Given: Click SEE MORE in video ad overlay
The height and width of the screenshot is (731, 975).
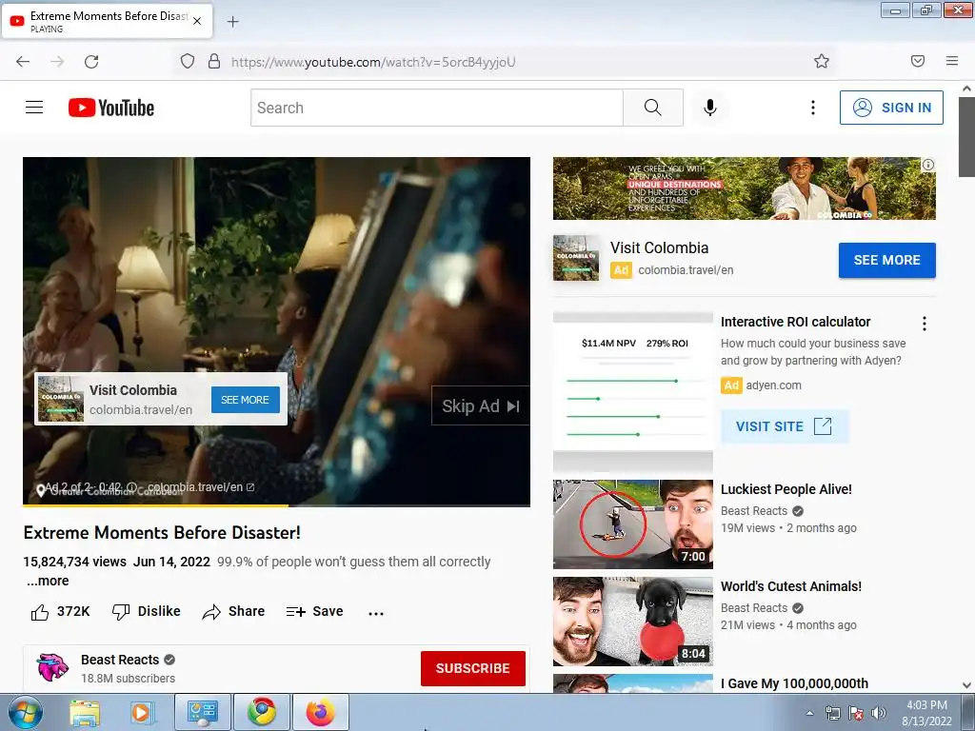Looking at the screenshot, I should (245, 400).
